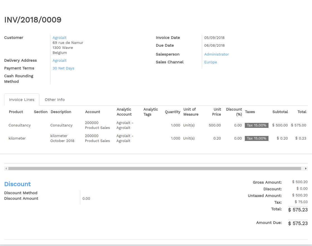
Task: Click the Total column header
Action: click(302, 112)
